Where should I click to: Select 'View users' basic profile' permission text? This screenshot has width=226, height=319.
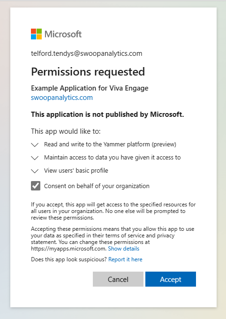coord(76,170)
